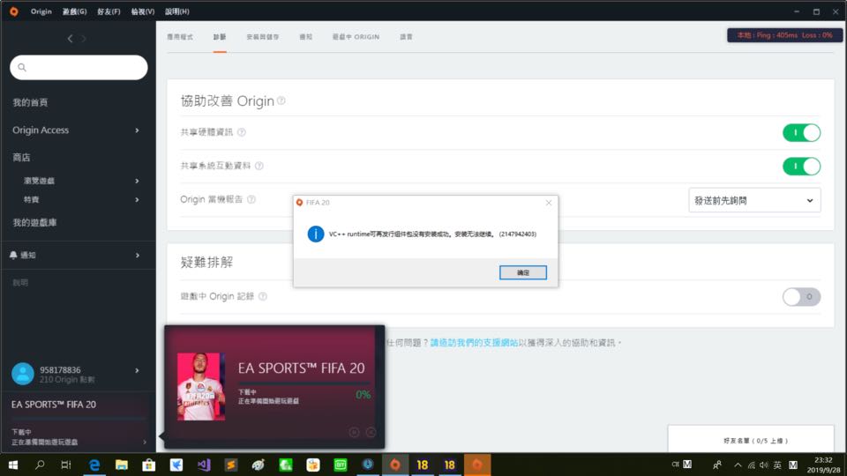Switch to the 安裝與儲存 settings tab
Image resolution: width=847 pixels, height=476 pixels.
pos(263,37)
